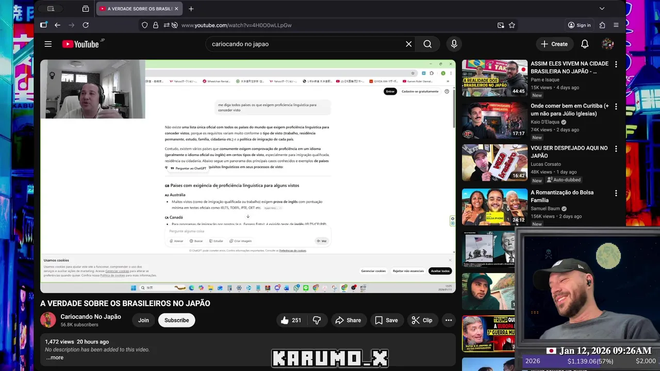
Task: Click the Clip button
Action: pyautogui.click(x=422, y=320)
